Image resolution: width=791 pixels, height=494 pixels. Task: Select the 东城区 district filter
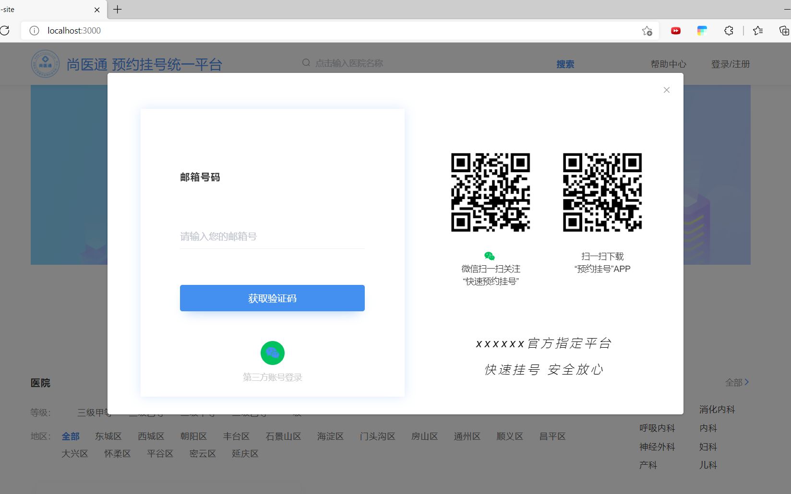[x=108, y=436]
